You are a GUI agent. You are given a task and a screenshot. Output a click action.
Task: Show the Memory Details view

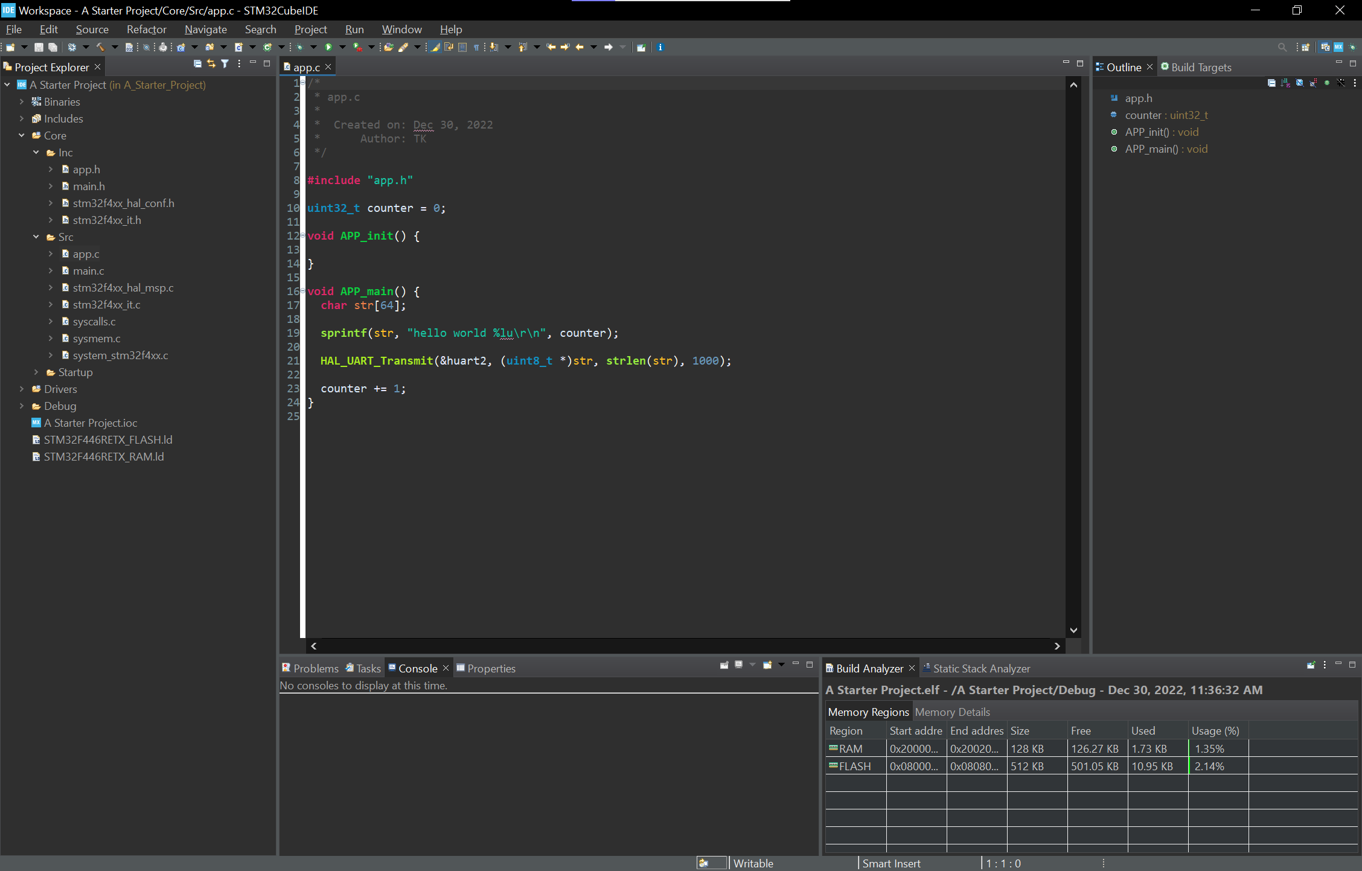pyautogui.click(x=952, y=712)
